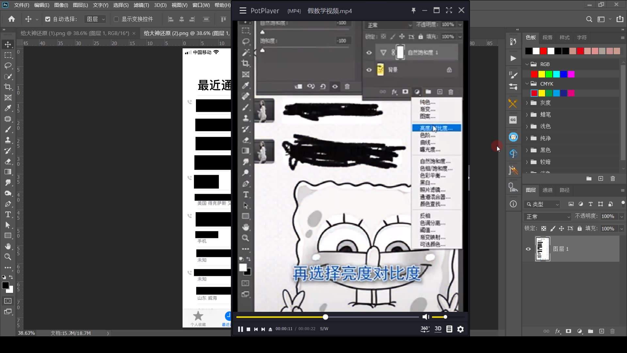This screenshot has width=627, height=353.
Task: Open the blend mode dropdown
Action: pyautogui.click(x=548, y=216)
